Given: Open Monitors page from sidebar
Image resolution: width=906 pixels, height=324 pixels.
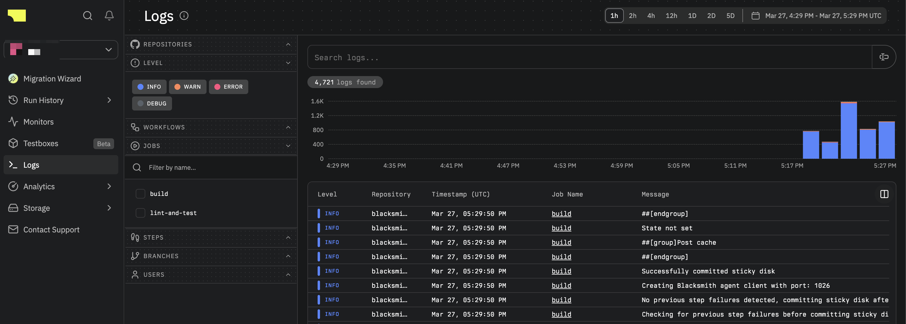Looking at the screenshot, I should click(38, 122).
